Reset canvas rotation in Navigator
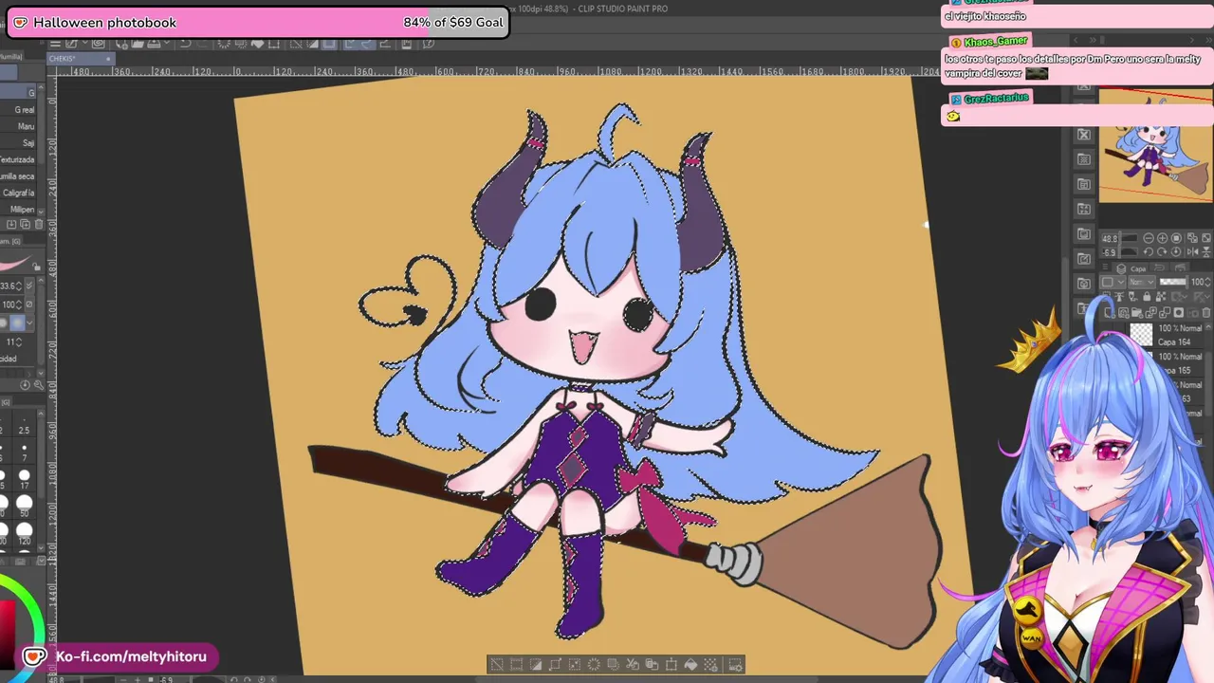Screen dimensions: 1214x683 (x=1176, y=251)
